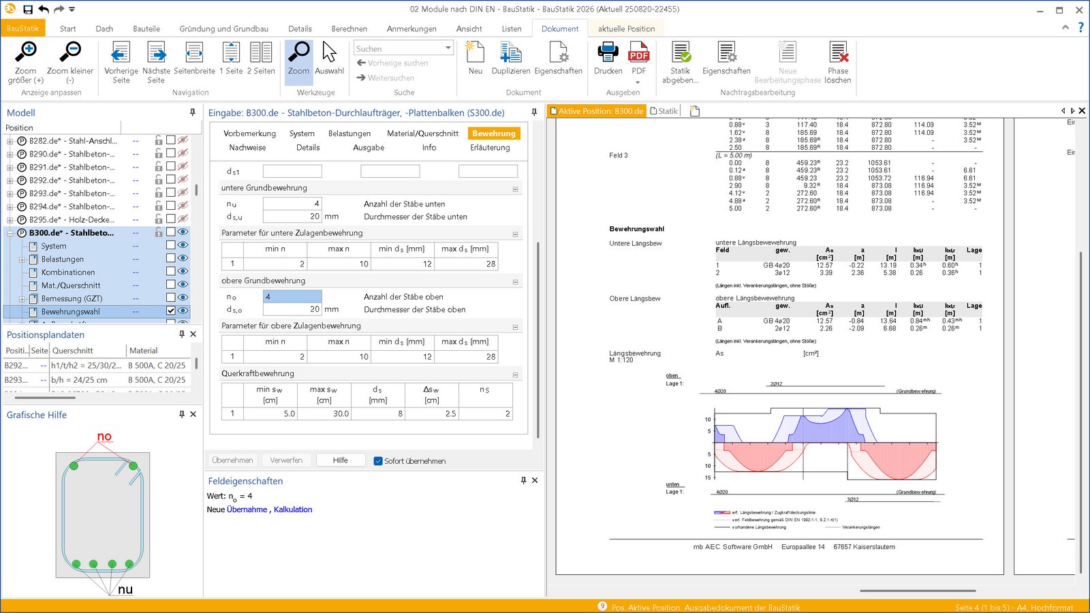Activate the Auswahl cursor tool

point(329,53)
